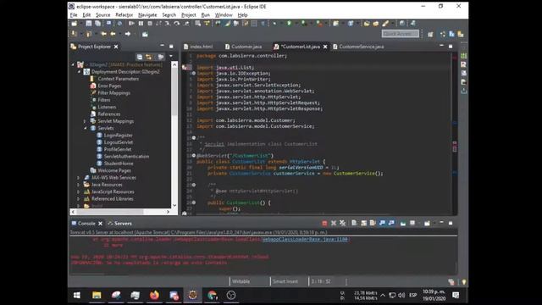542x305 pixels.
Task: Open the Project Explorer View Menu dropdown
Action: click(x=171, y=57)
